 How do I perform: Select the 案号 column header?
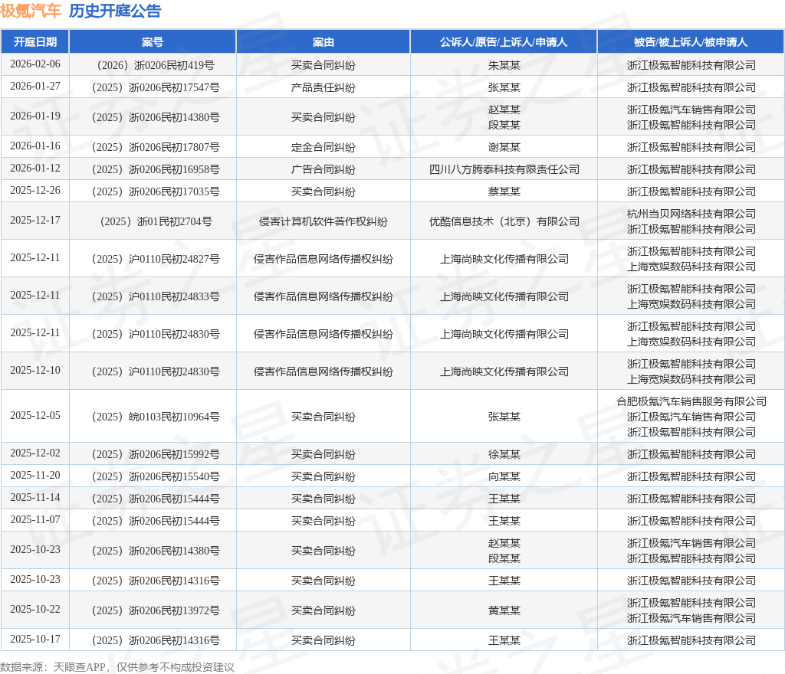[x=153, y=42]
